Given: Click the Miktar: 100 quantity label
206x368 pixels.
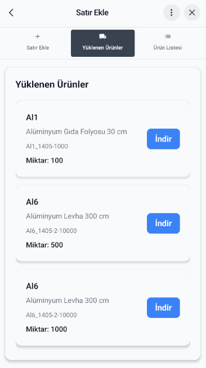Looking at the screenshot, I should click(44, 160).
